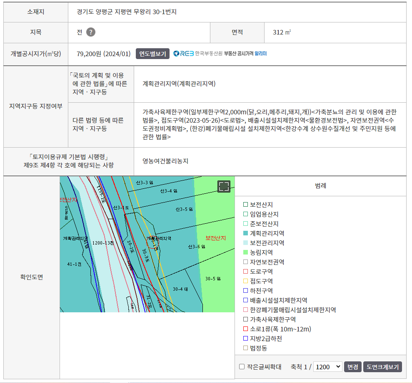Screen dimensions: 412x383
Task: Enable the 작은글씨확대 checkbox
Action: click(x=242, y=367)
